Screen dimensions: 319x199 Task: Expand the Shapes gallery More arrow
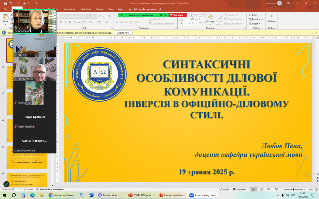click(x=204, y=23)
